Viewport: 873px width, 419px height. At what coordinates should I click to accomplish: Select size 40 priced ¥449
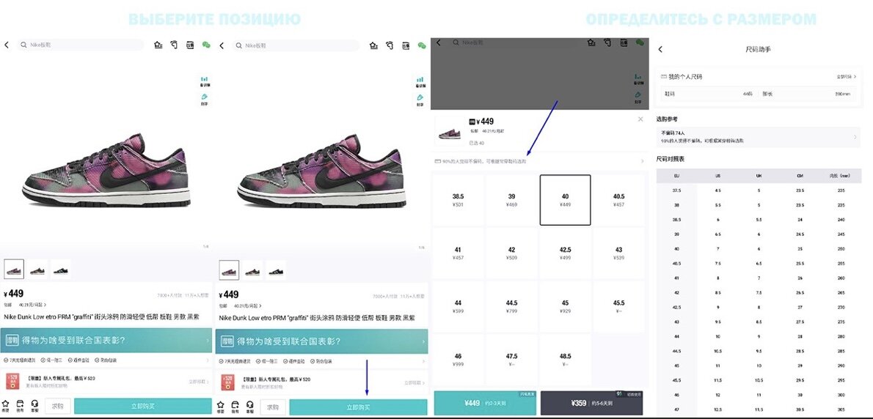click(x=565, y=200)
